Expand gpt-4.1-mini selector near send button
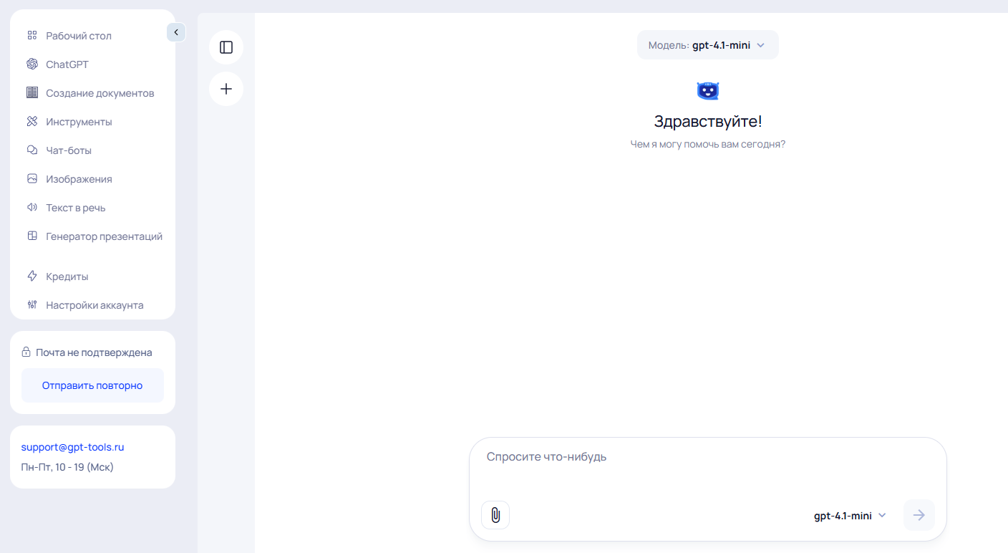The image size is (1008, 553). coord(850,516)
